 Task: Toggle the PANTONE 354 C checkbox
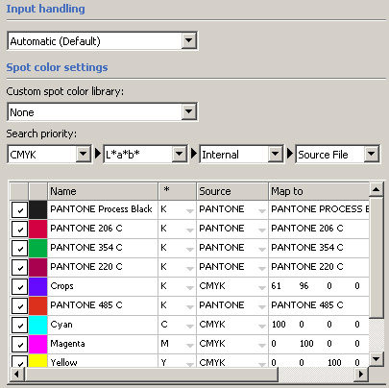pos(19,249)
